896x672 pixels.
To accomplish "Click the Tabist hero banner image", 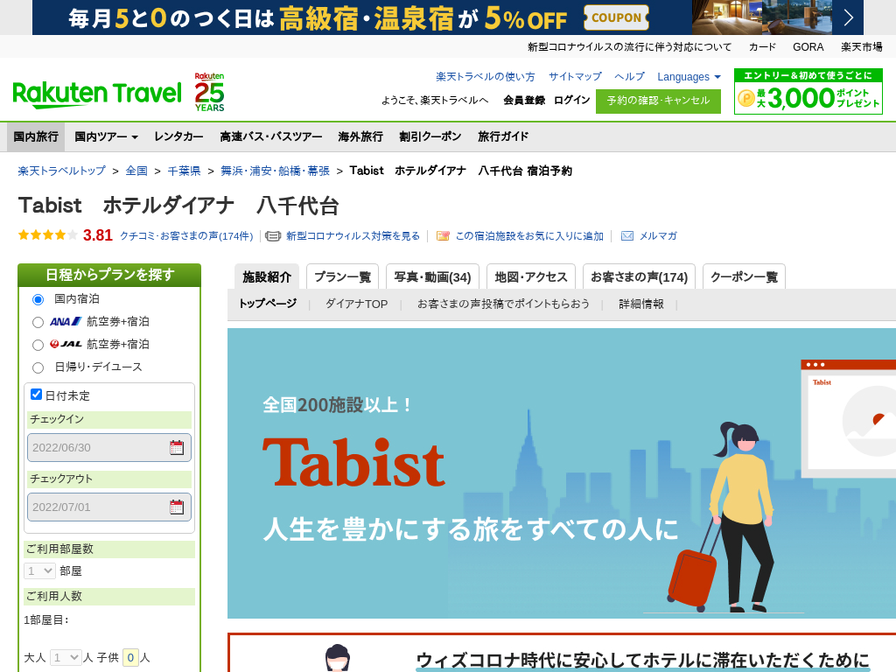I will tap(562, 473).
